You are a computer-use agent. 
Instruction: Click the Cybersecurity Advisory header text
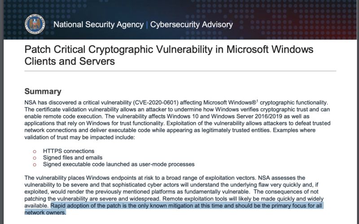click(192, 25)
